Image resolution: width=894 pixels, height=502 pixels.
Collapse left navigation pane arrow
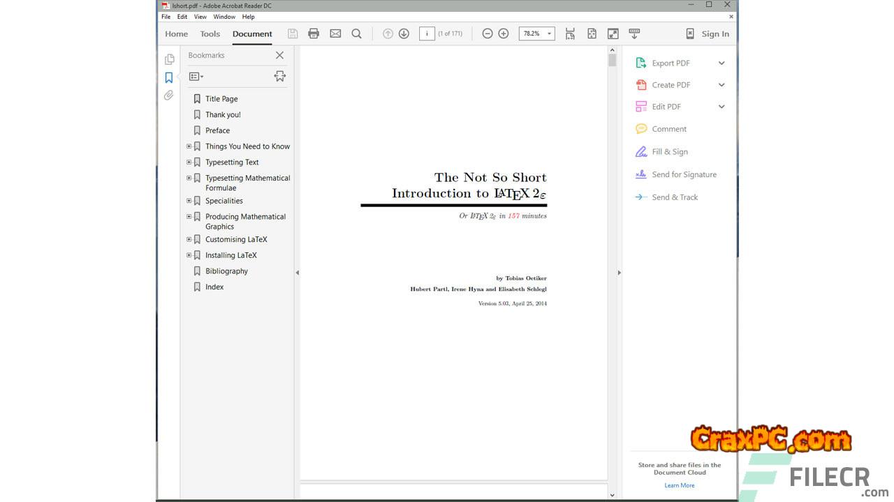297,273
